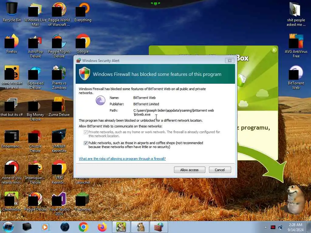Image resolution: width=311 pixels, height=233 pixels.
Task: Click the 'BitTorrent Limited' publisher text
Action: 146,104
